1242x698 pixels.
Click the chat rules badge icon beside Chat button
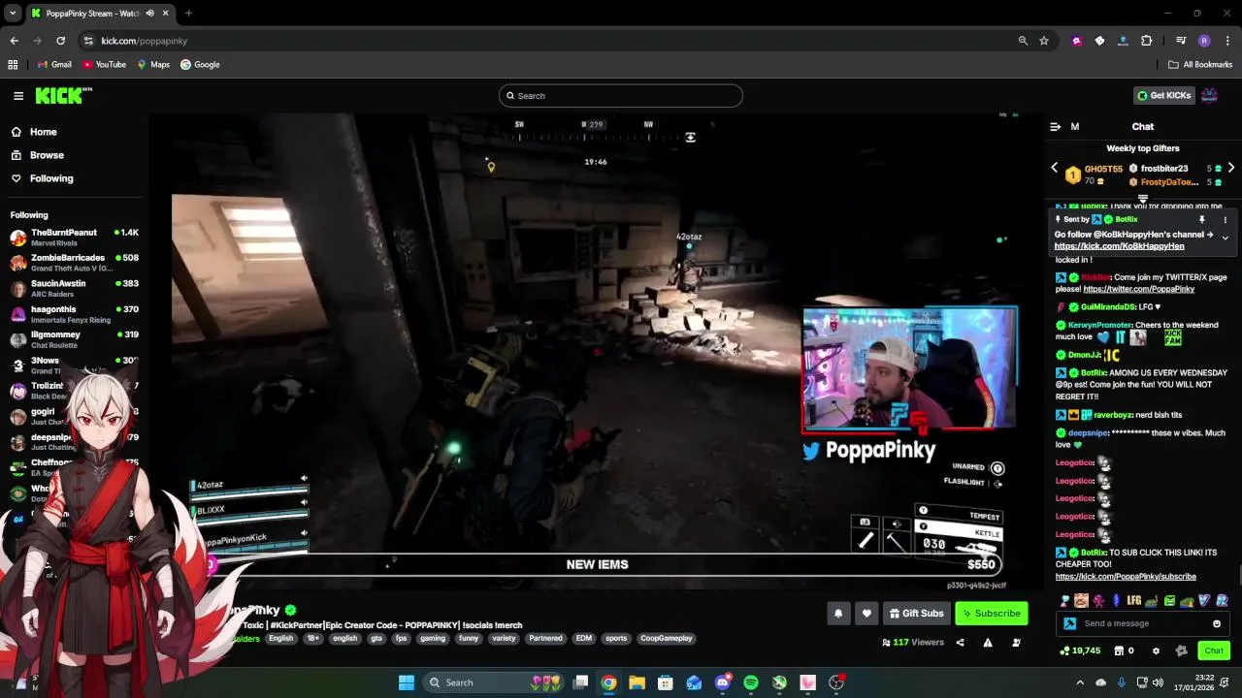coord(1181,650)
